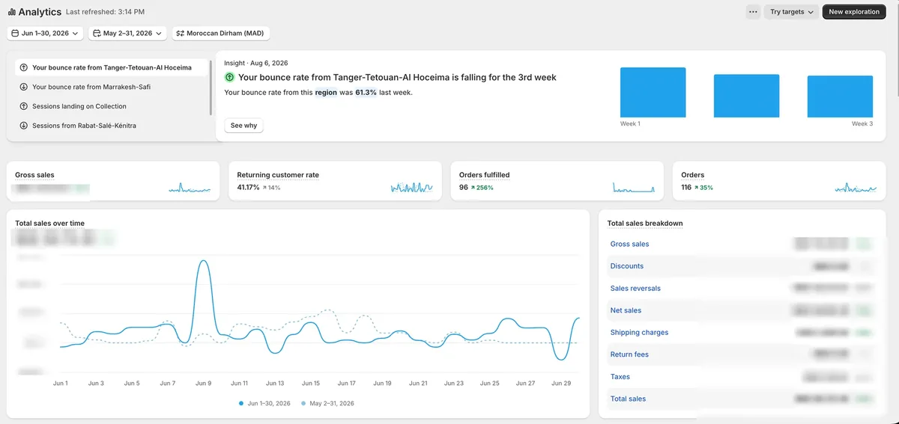This screenshot has height=424, width=899.
Task: Expand the Try targets dropdown
Action: pos(791,12)
